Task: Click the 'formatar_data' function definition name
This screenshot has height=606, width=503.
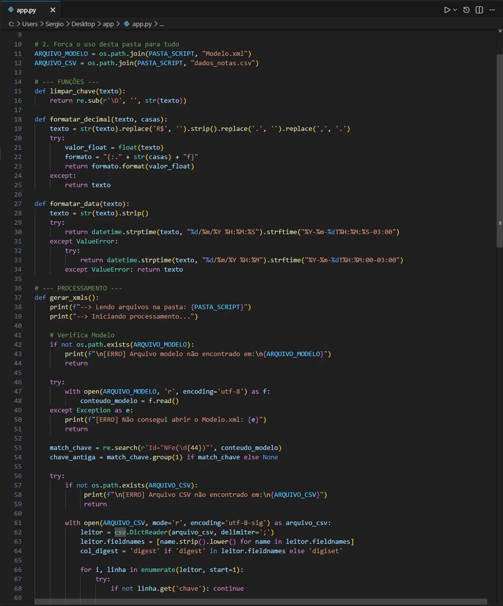Action: tap(75, 203)
